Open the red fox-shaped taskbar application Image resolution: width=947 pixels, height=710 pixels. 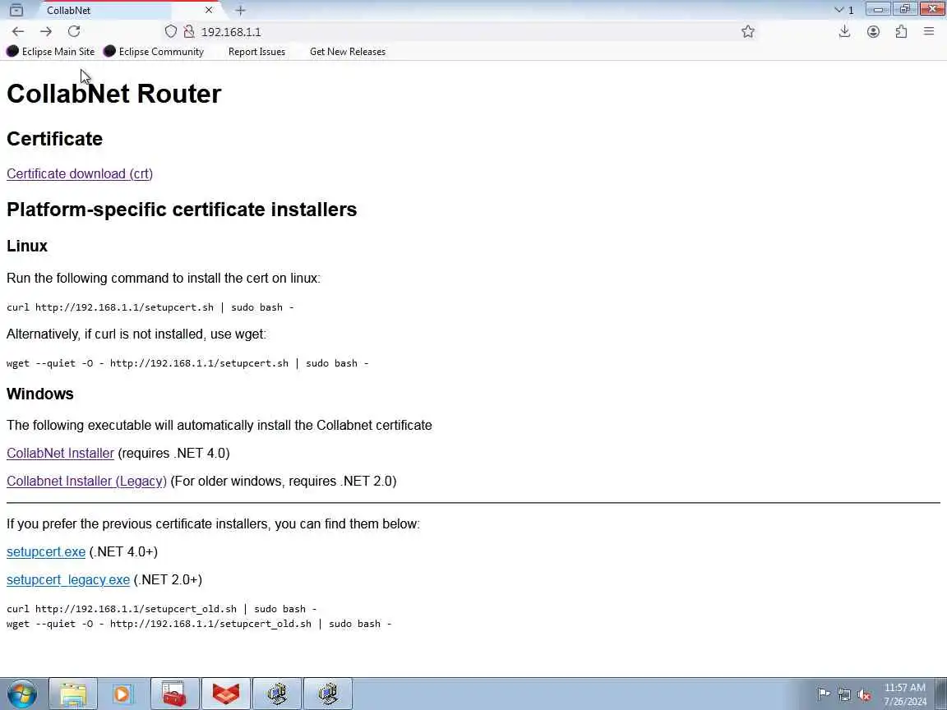pyautogui.click(x=226, y=694)
